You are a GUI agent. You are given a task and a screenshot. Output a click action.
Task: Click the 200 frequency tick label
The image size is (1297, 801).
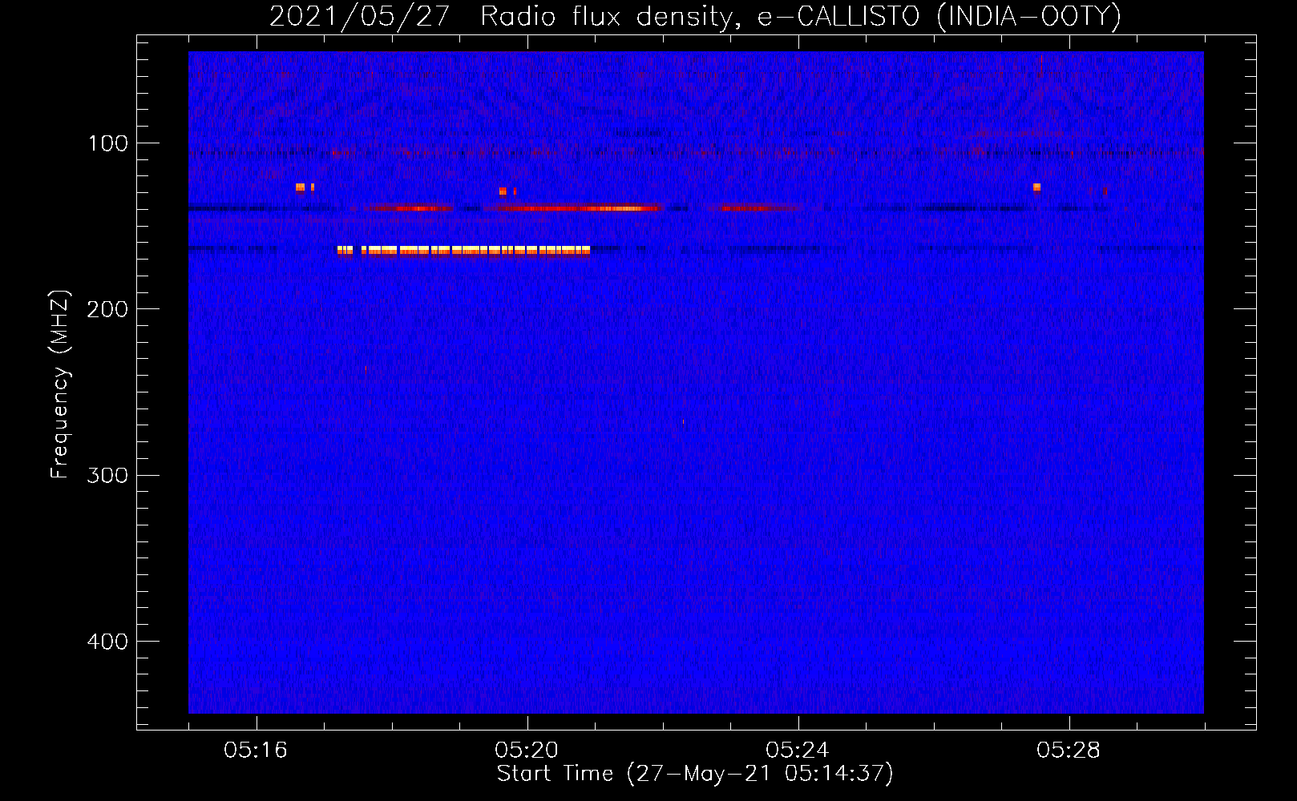107,309
